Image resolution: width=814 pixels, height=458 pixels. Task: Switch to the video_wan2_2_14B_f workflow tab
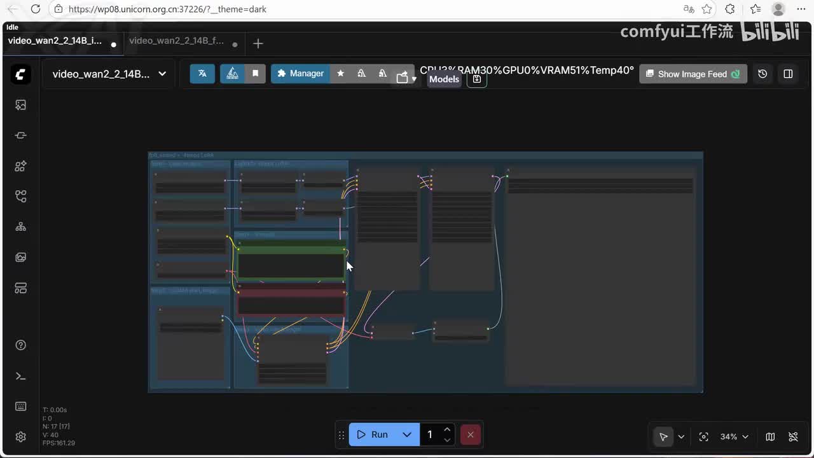[x=177, y=41]
